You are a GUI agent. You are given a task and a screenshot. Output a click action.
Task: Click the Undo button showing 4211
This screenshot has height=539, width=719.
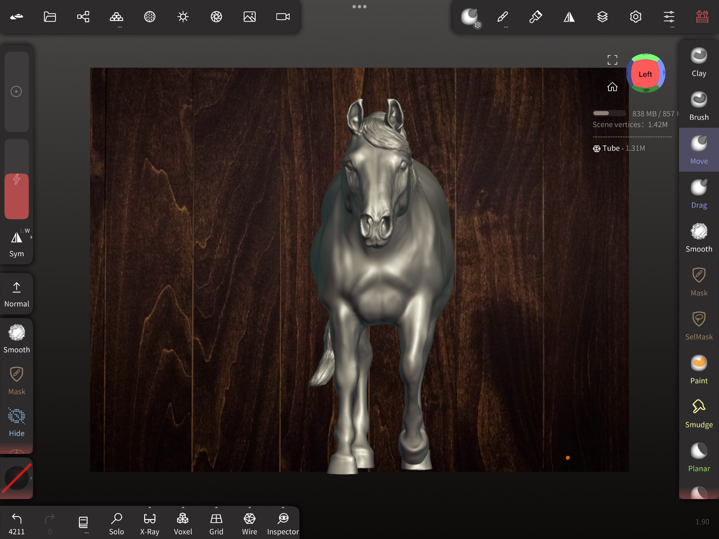pos(17,523)
